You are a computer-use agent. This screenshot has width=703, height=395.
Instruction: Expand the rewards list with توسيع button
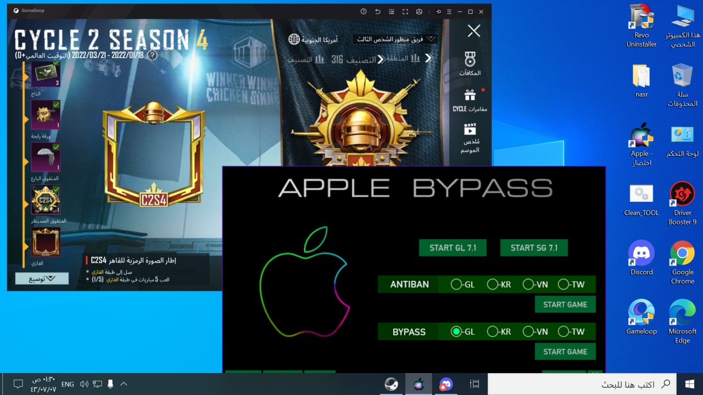[x=42, y=279]
